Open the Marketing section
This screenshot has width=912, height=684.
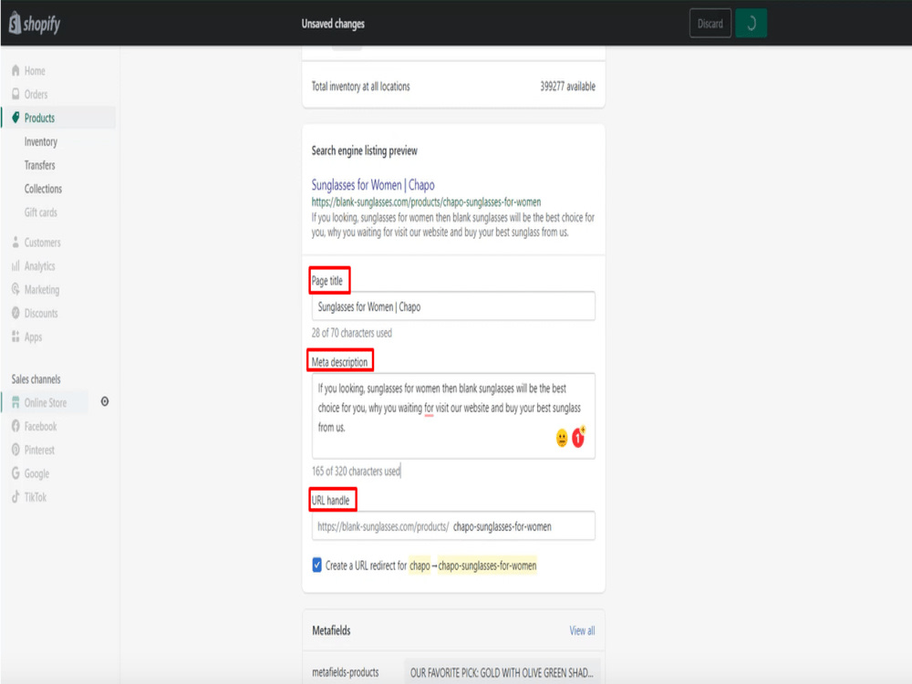(x=41, y=289)
